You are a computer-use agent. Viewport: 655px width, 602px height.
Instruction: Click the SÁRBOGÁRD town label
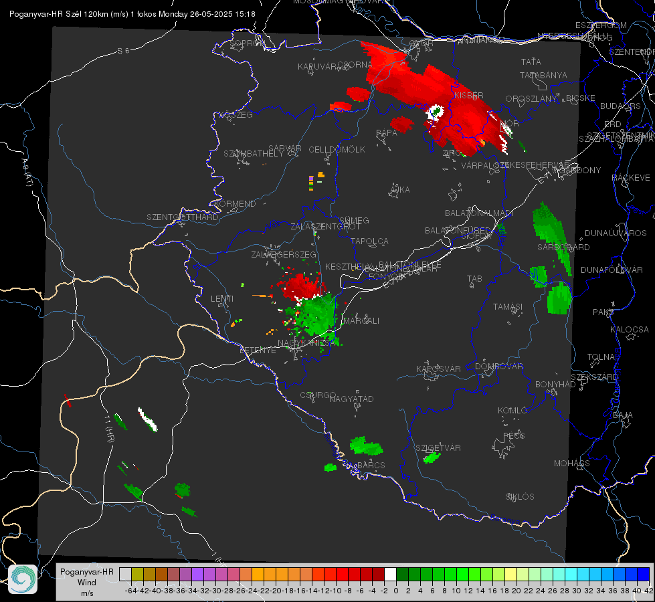click(x=563, y=247)
